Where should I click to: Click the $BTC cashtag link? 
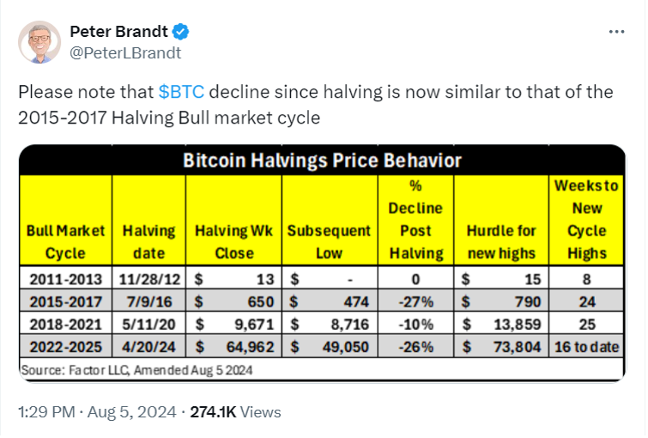coord(181,92)
